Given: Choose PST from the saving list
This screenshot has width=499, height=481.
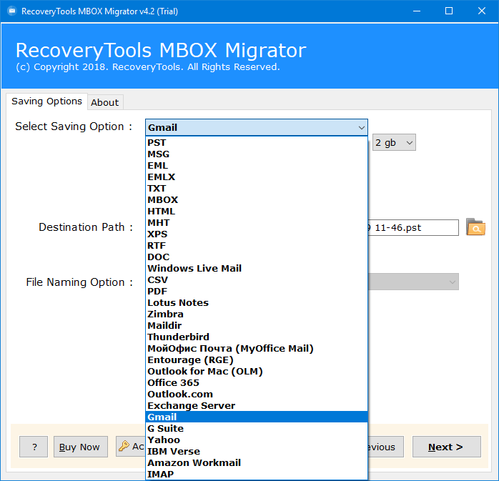Looking at the screenshot, I should coord(257,142).
